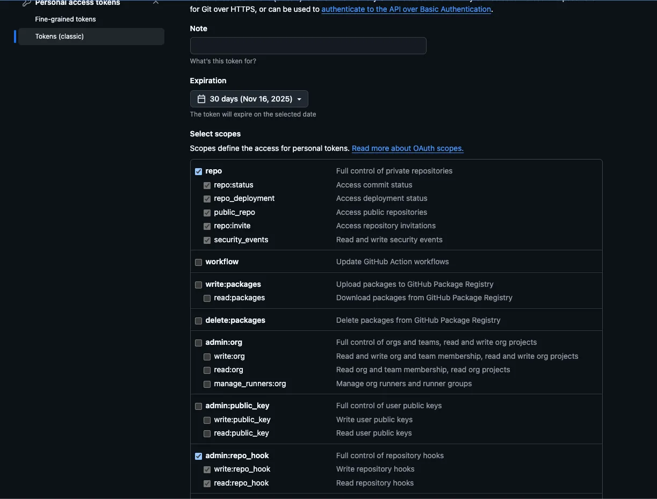Image resolution: width=657 pixels, height=499 pixels.
Task: Uncheck the admin:repo_hook scope
Action: point(198,455)
